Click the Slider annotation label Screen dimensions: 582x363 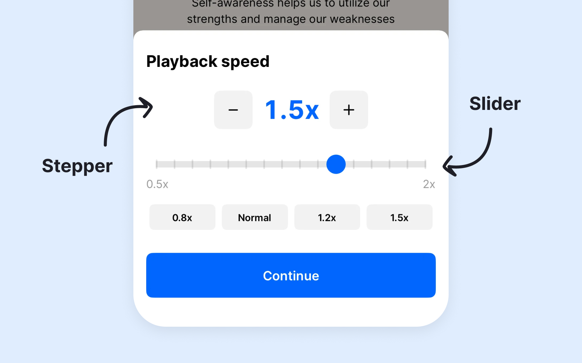(x=495, y=104)
